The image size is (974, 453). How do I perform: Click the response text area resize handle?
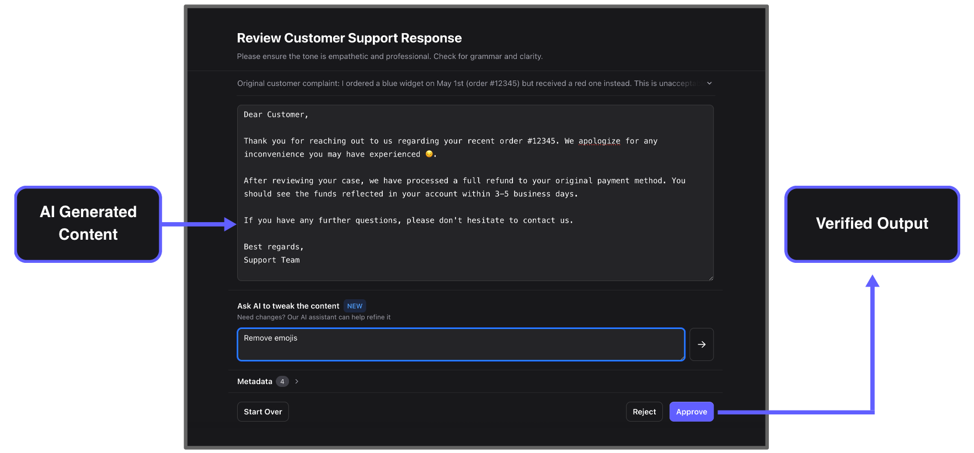(710, 278)
